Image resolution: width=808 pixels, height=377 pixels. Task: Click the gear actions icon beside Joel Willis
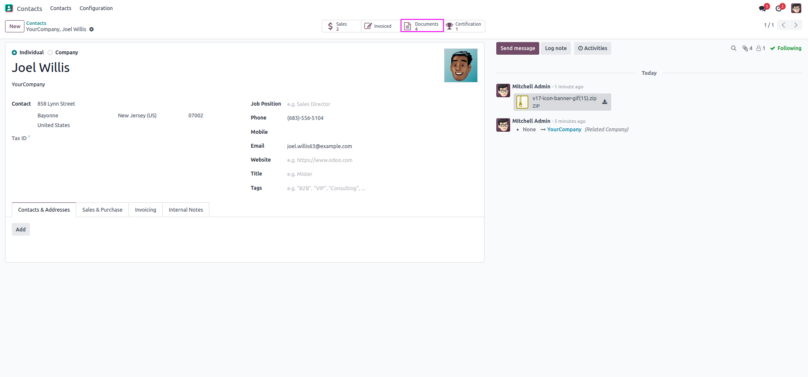91,29
